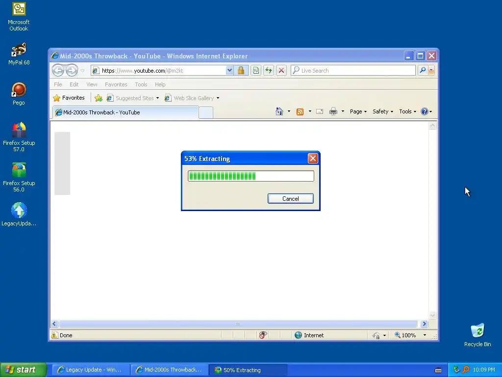The height and width of the screenshot is (377, 502).
Task: Click the 100% zoom level button
Action: tap(405, 335)
